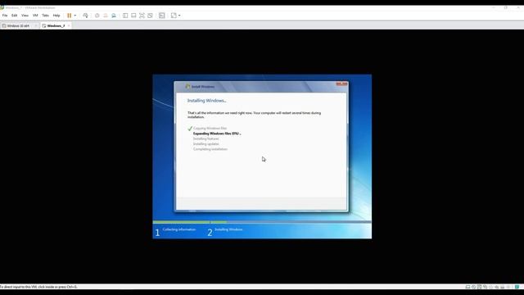Image resolution: width=524 pixels, height=295 pixels.
Task: Open the Edit menu
Action: pyautogui.click(x=15, y=16)
